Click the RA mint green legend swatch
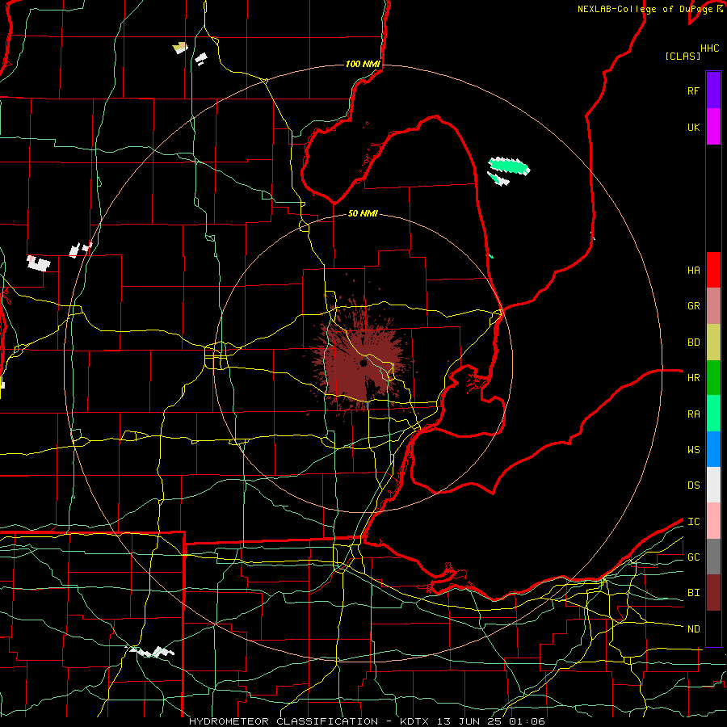The width and height of the screenshot is (727, 727). point(713,414)
